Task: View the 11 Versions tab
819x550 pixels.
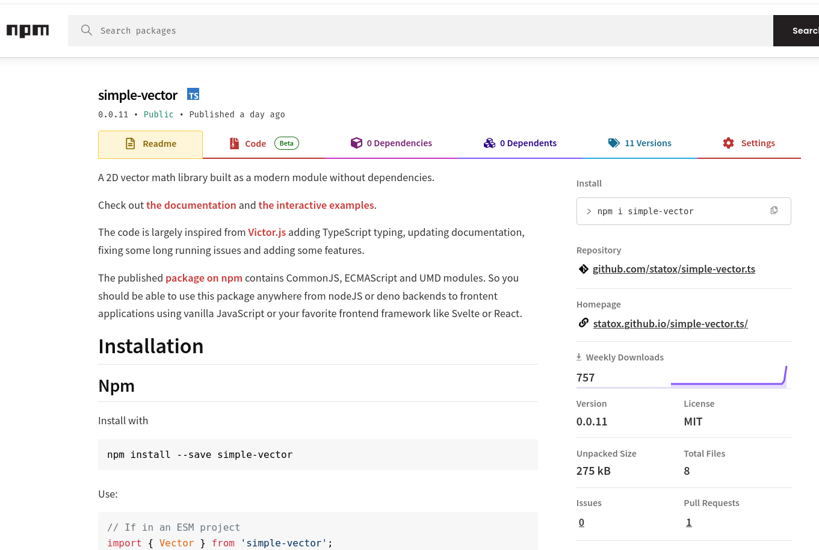Action: 640,143
